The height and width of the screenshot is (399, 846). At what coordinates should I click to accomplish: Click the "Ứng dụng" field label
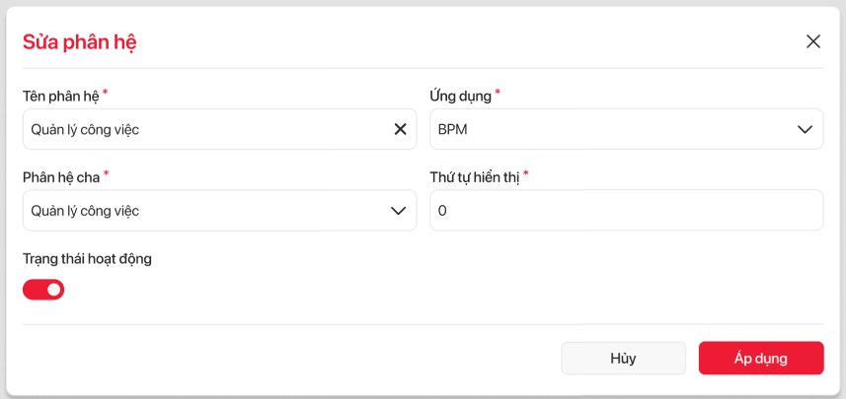tap(459, 96)
